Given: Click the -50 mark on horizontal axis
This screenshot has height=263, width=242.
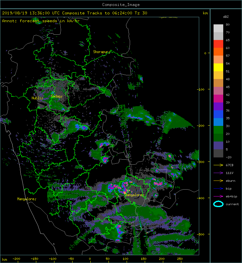Looking at the screenshot, I should (71, 259).
